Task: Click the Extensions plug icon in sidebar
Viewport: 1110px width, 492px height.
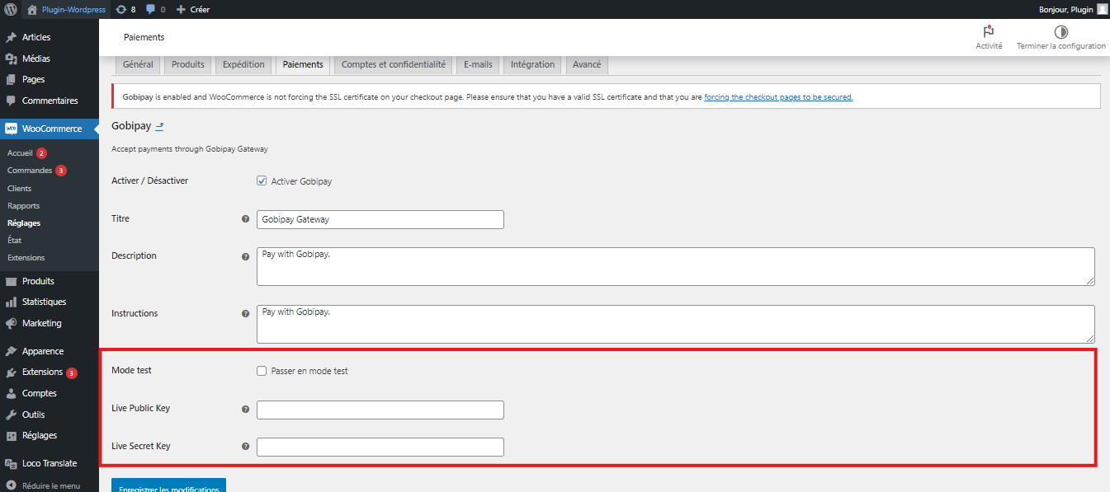Action: [x=12, y=372]
